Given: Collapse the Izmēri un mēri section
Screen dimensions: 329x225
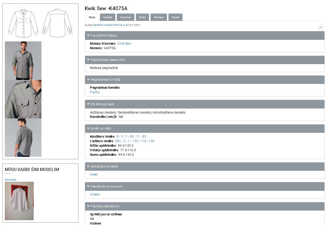Looking at the screenshot, I should (205, 129).
